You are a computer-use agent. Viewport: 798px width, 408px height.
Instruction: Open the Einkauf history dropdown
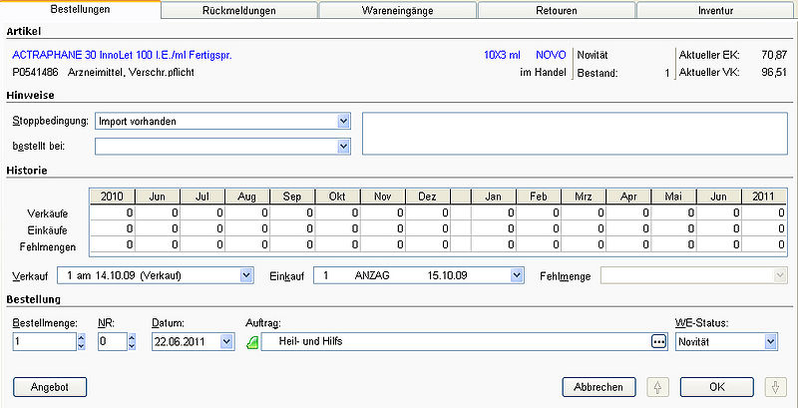(517, 275)
